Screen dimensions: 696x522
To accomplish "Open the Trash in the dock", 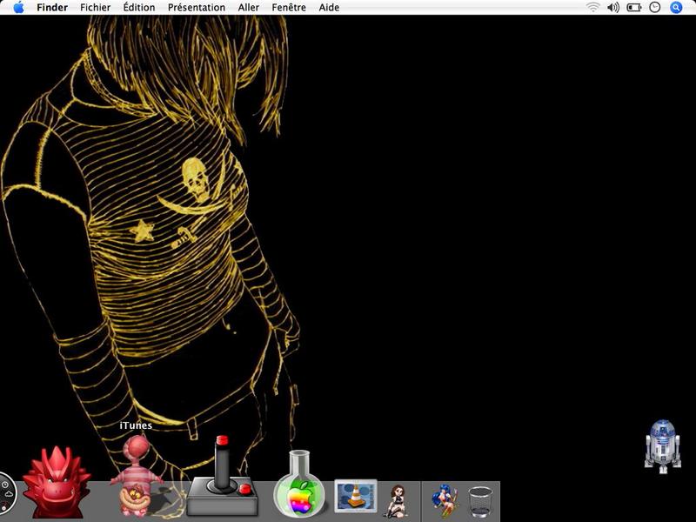I will 481,502.
